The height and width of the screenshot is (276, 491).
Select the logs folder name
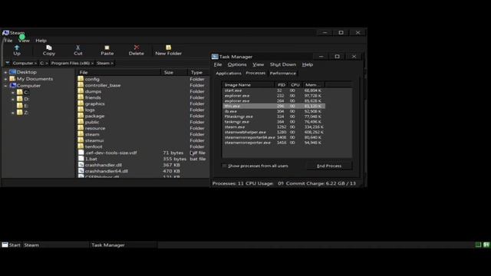pos(90,110)
